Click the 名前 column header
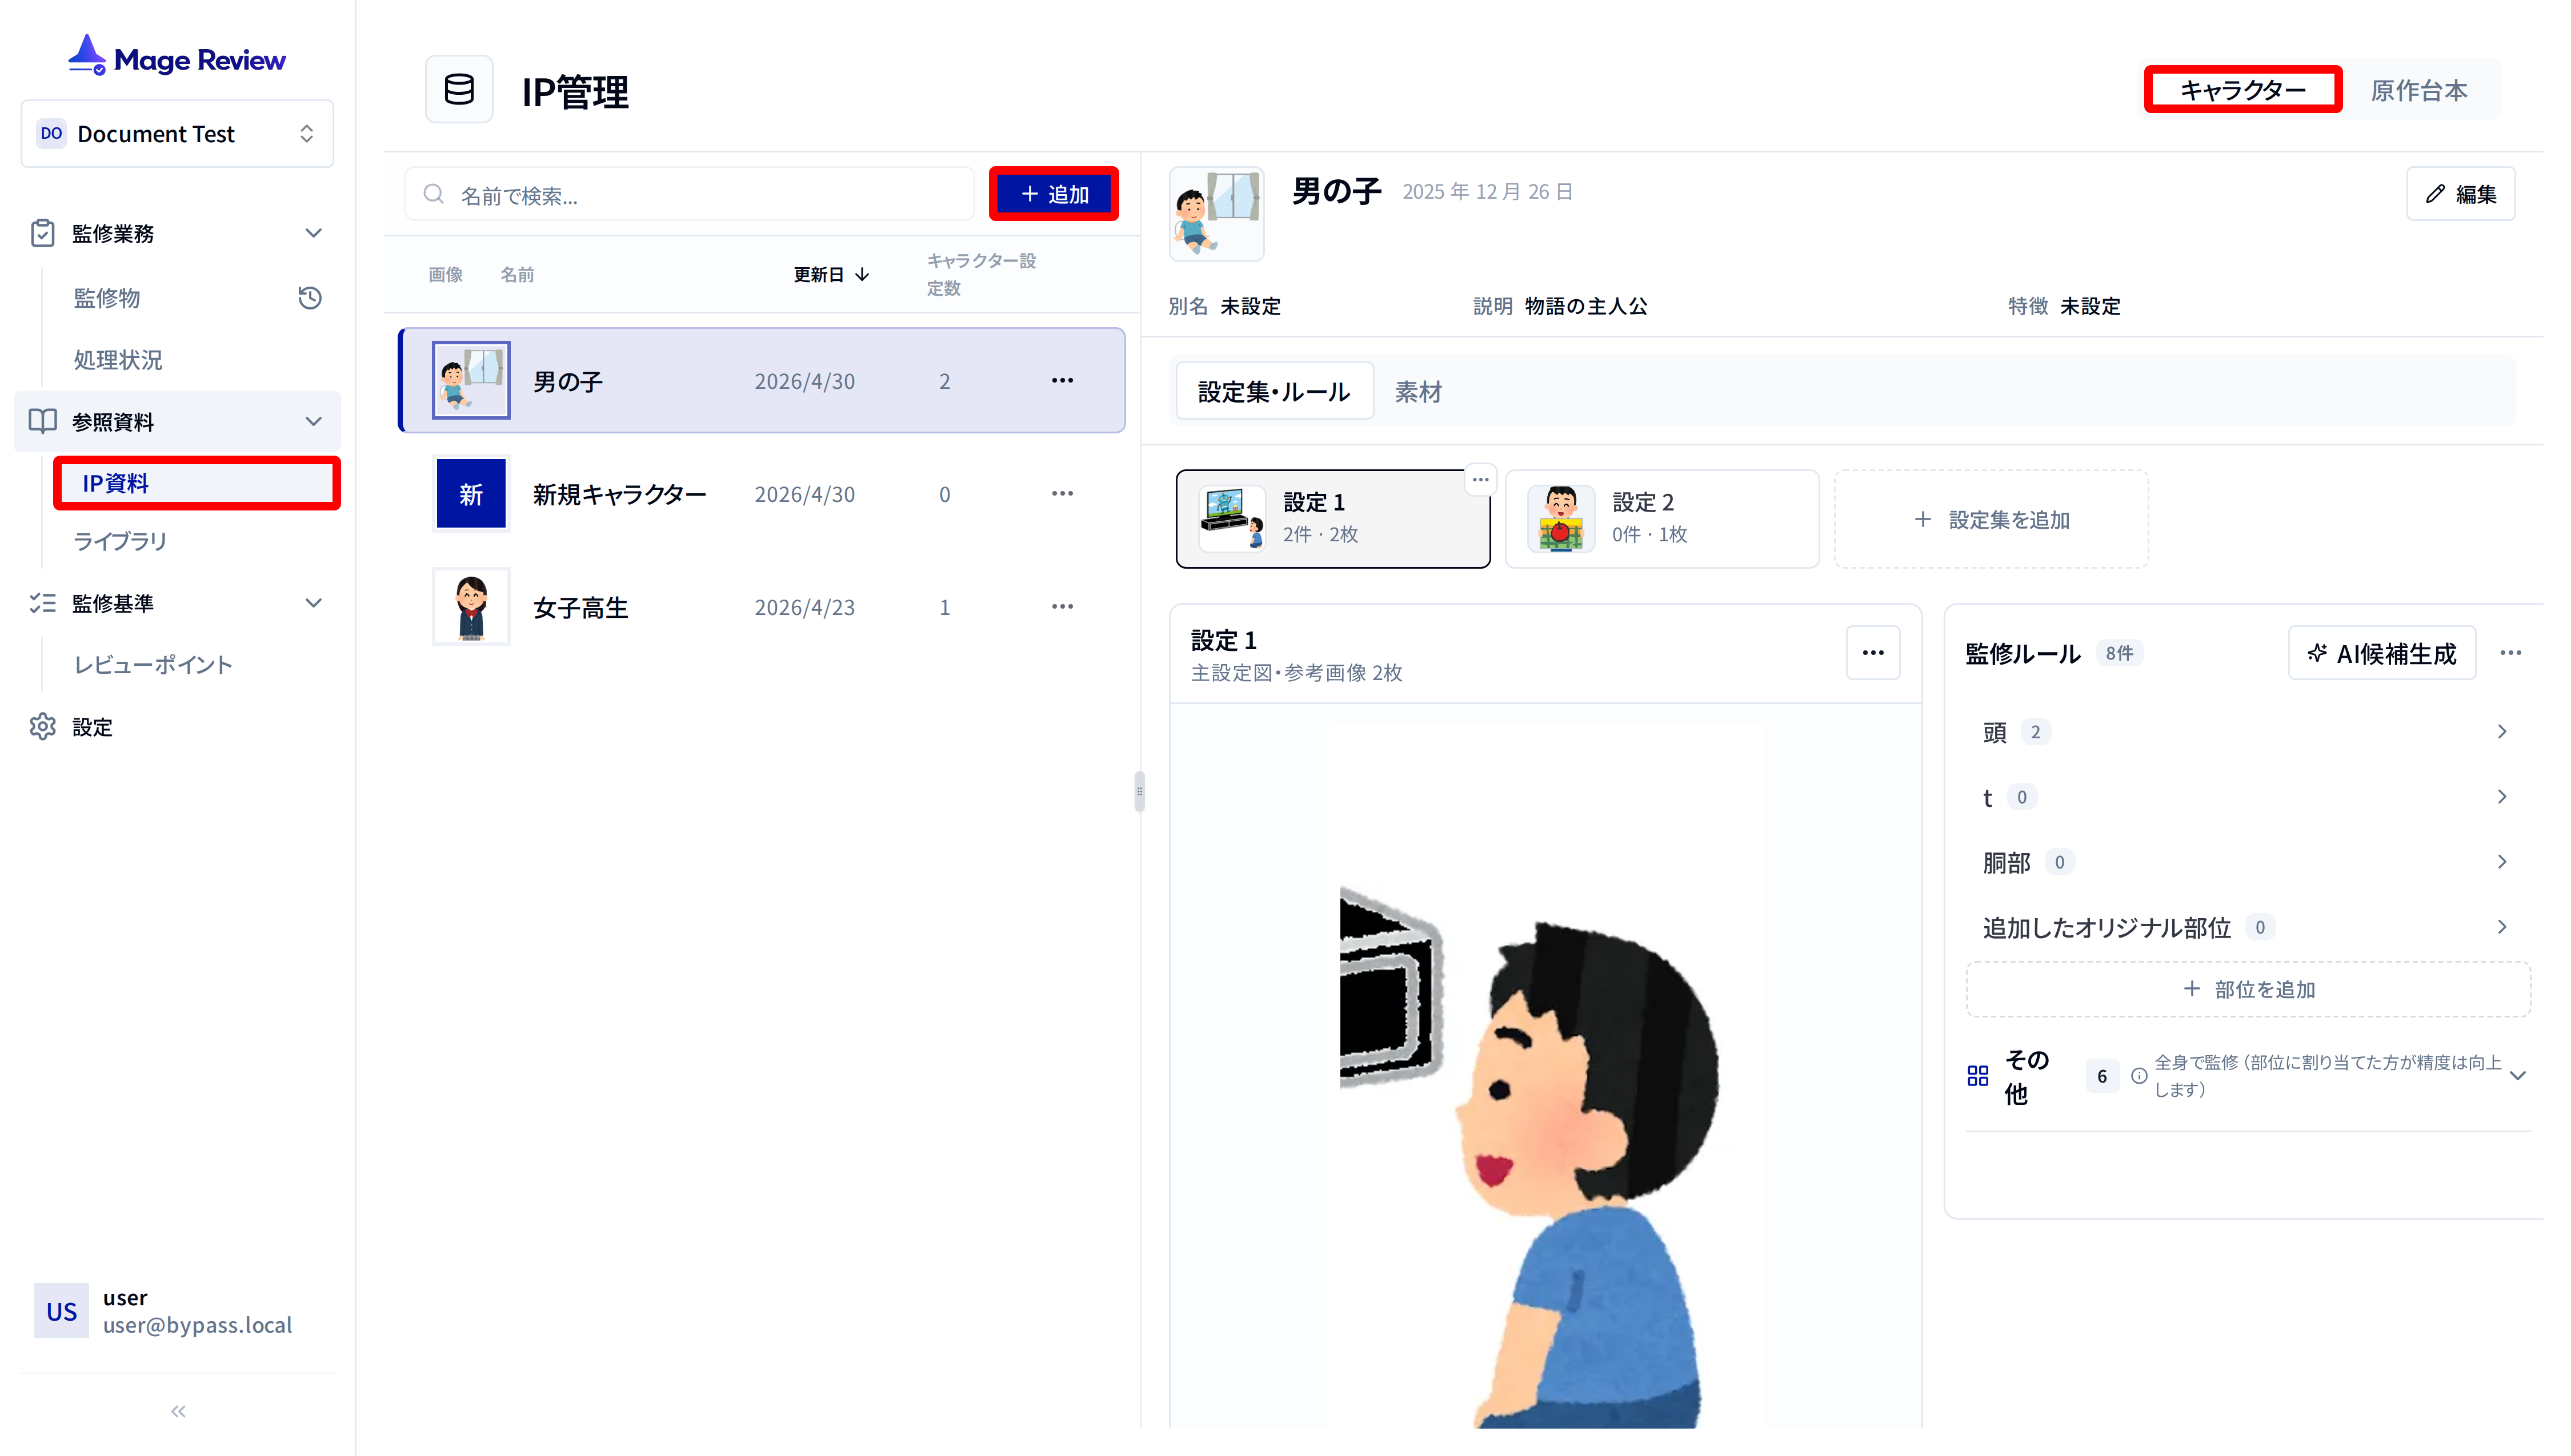 click(x=517, y=274)
